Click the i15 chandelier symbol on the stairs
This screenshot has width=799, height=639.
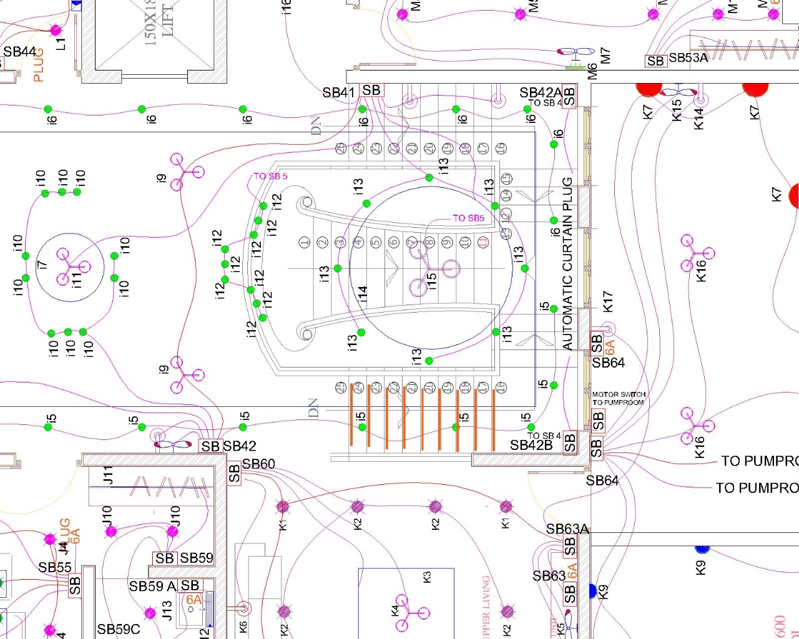(x=431, y=268)
